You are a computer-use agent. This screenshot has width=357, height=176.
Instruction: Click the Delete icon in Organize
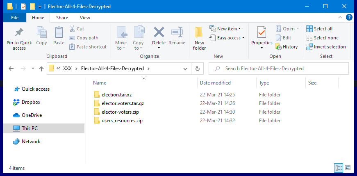coord(159,33)
